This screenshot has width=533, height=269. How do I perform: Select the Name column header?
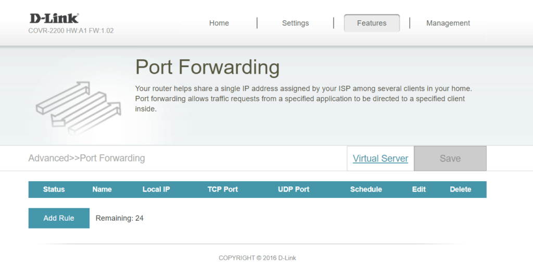(x=102, y=190)
